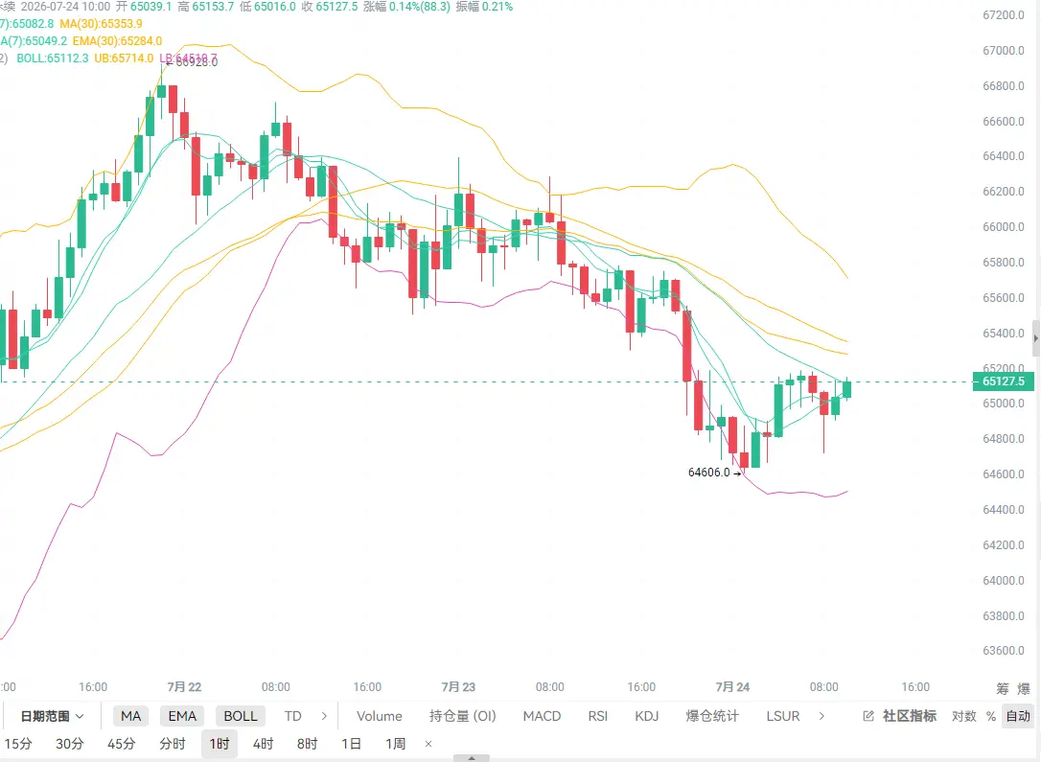Click EMA(30):65284.0 legend value
This screenshot has height=762, width=1041.
[117, 41]
